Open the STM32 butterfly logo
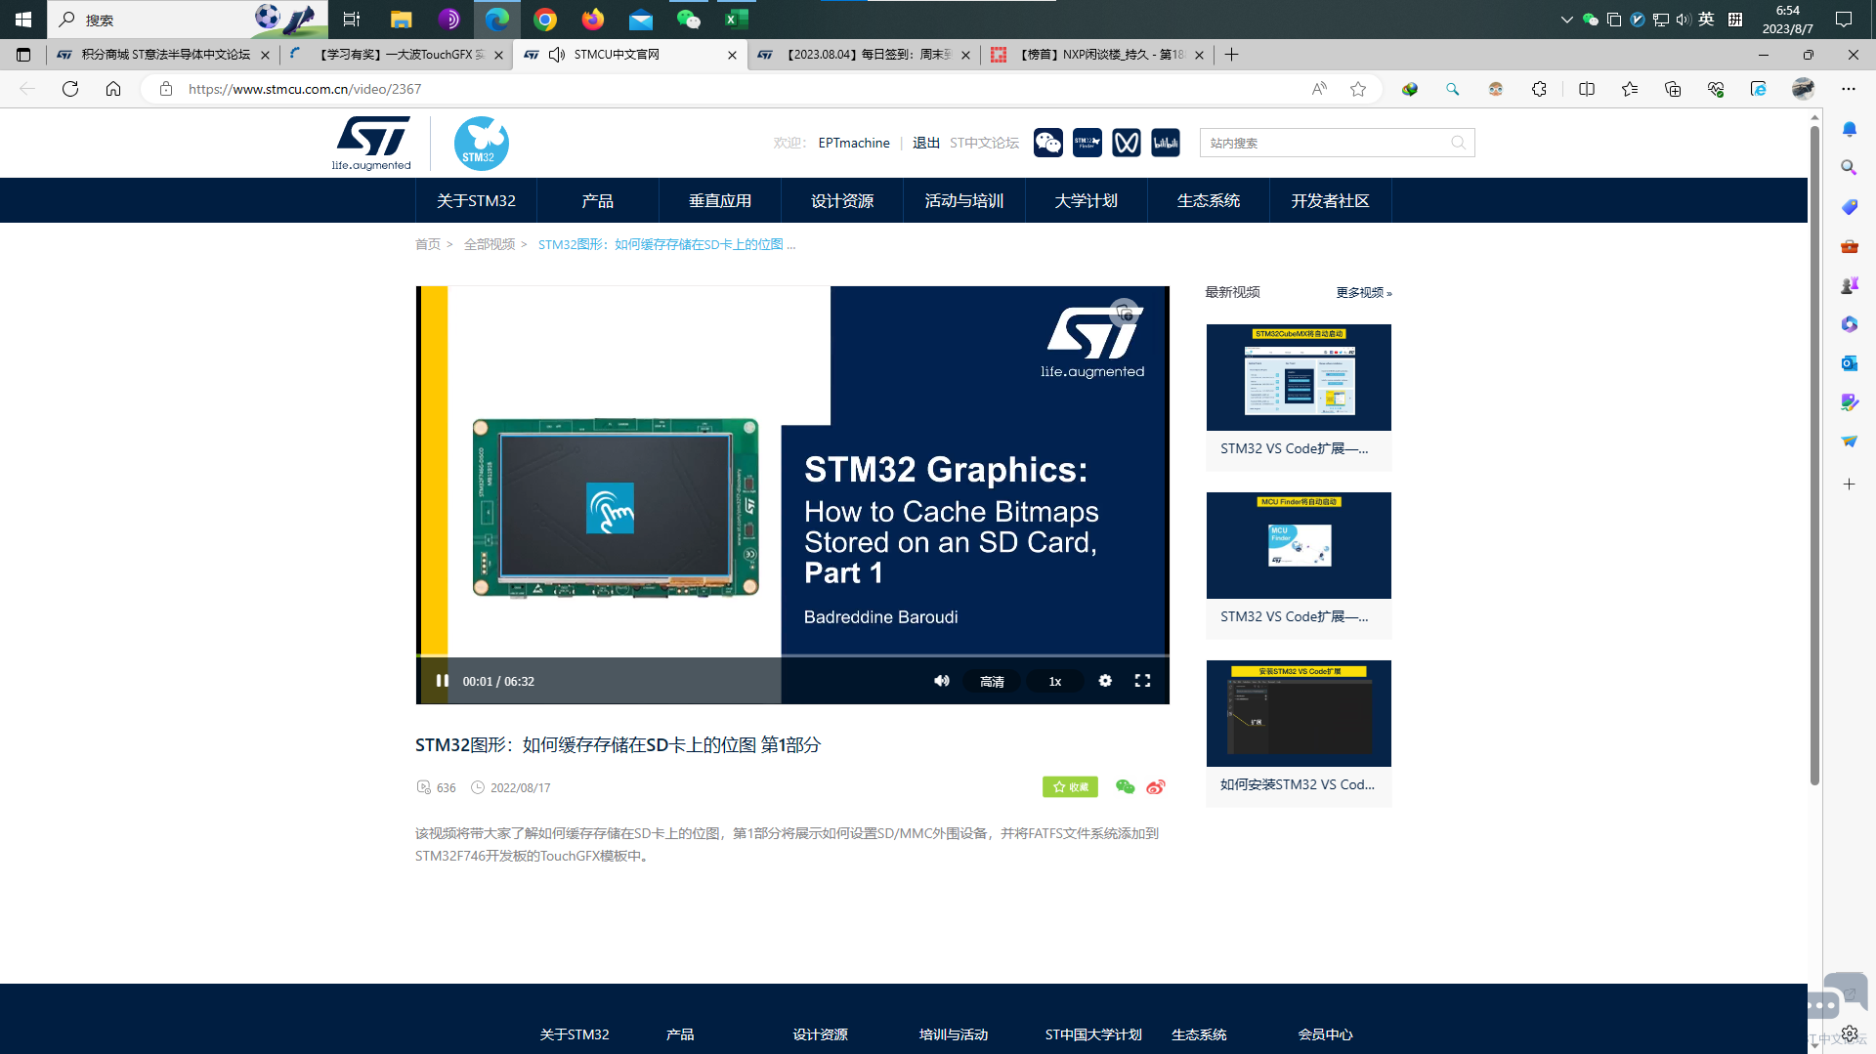Viewport: 1876px width, 1054px height. [x=481, y=143]
